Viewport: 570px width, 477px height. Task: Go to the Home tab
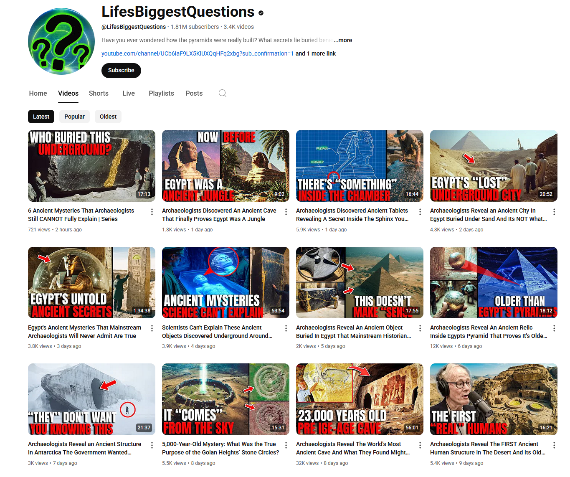click(x=38, y=93)
